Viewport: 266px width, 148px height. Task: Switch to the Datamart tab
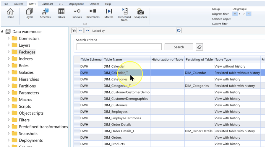click(x=47, y=4)
